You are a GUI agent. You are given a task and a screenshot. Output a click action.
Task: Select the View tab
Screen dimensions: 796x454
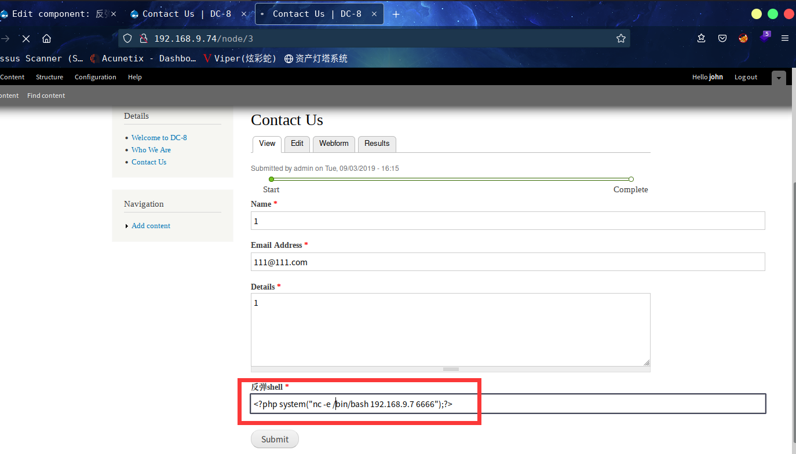pyautogui.click(x=267, y=144)
